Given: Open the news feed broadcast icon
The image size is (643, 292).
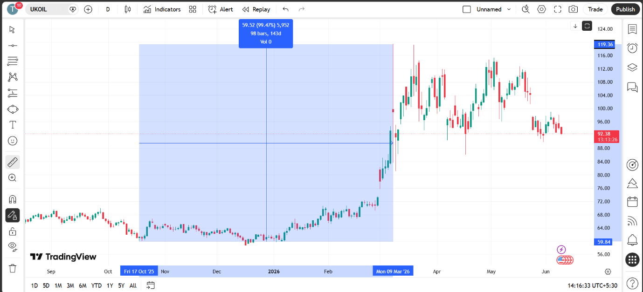Looking at the screenshot, I should 632,221.
